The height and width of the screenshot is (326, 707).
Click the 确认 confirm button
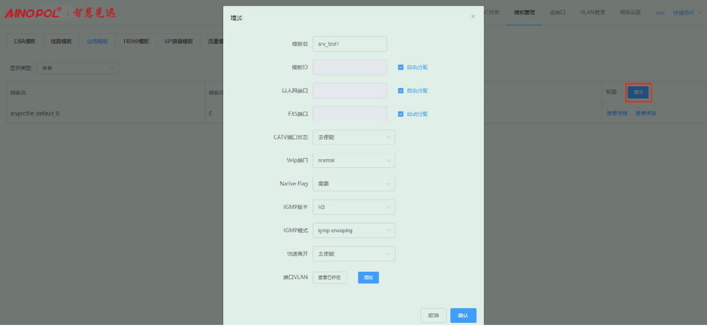pos(463,315)
